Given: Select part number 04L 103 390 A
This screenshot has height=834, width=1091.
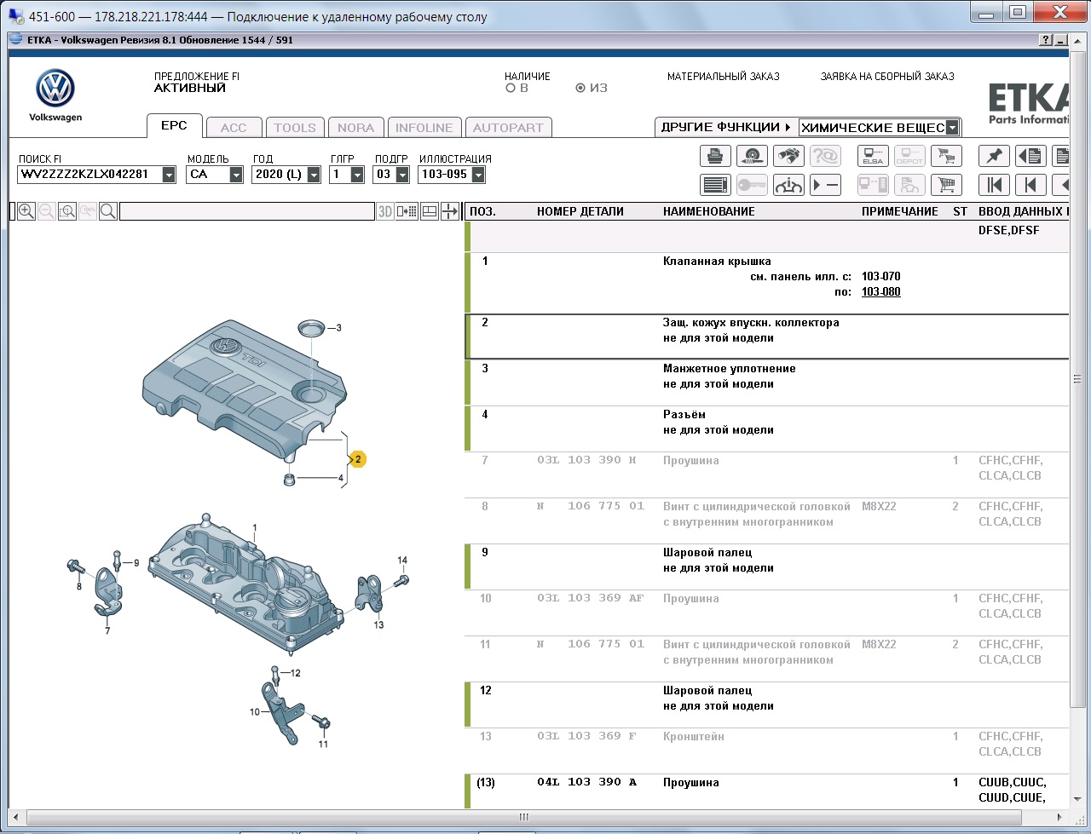Looking at the screenshot, I should [586, 782].
